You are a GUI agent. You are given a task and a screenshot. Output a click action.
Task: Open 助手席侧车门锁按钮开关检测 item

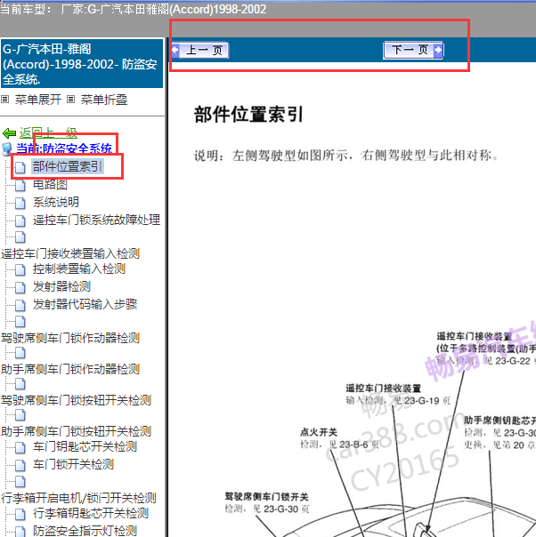pos(77,431)
